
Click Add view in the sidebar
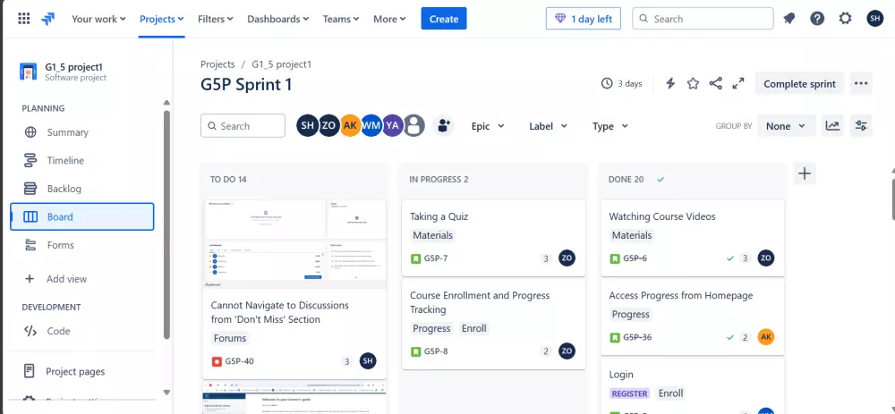click(82, 279)
